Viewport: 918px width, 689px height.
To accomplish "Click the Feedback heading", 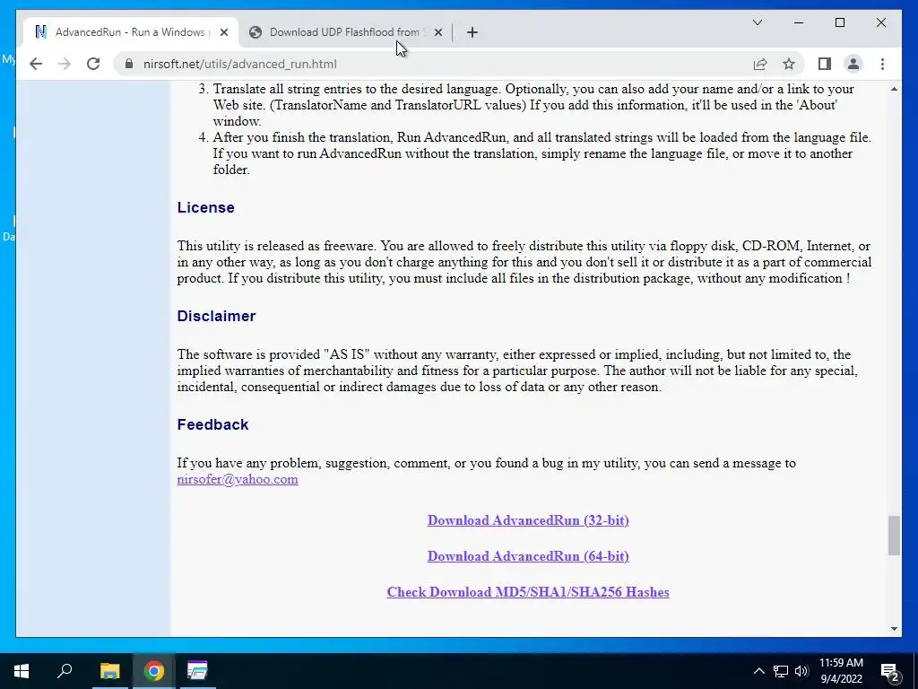I will 212,424.
